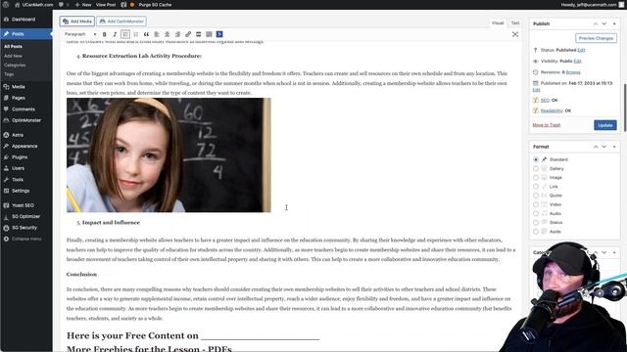Click the Add Media button

pos(77,22)
